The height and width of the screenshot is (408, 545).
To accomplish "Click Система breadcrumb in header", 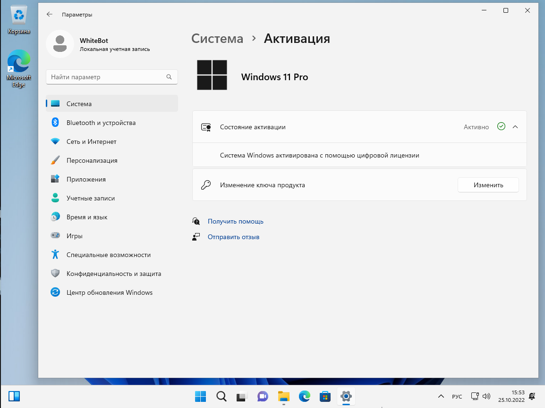I will click(x=217, y=39).
